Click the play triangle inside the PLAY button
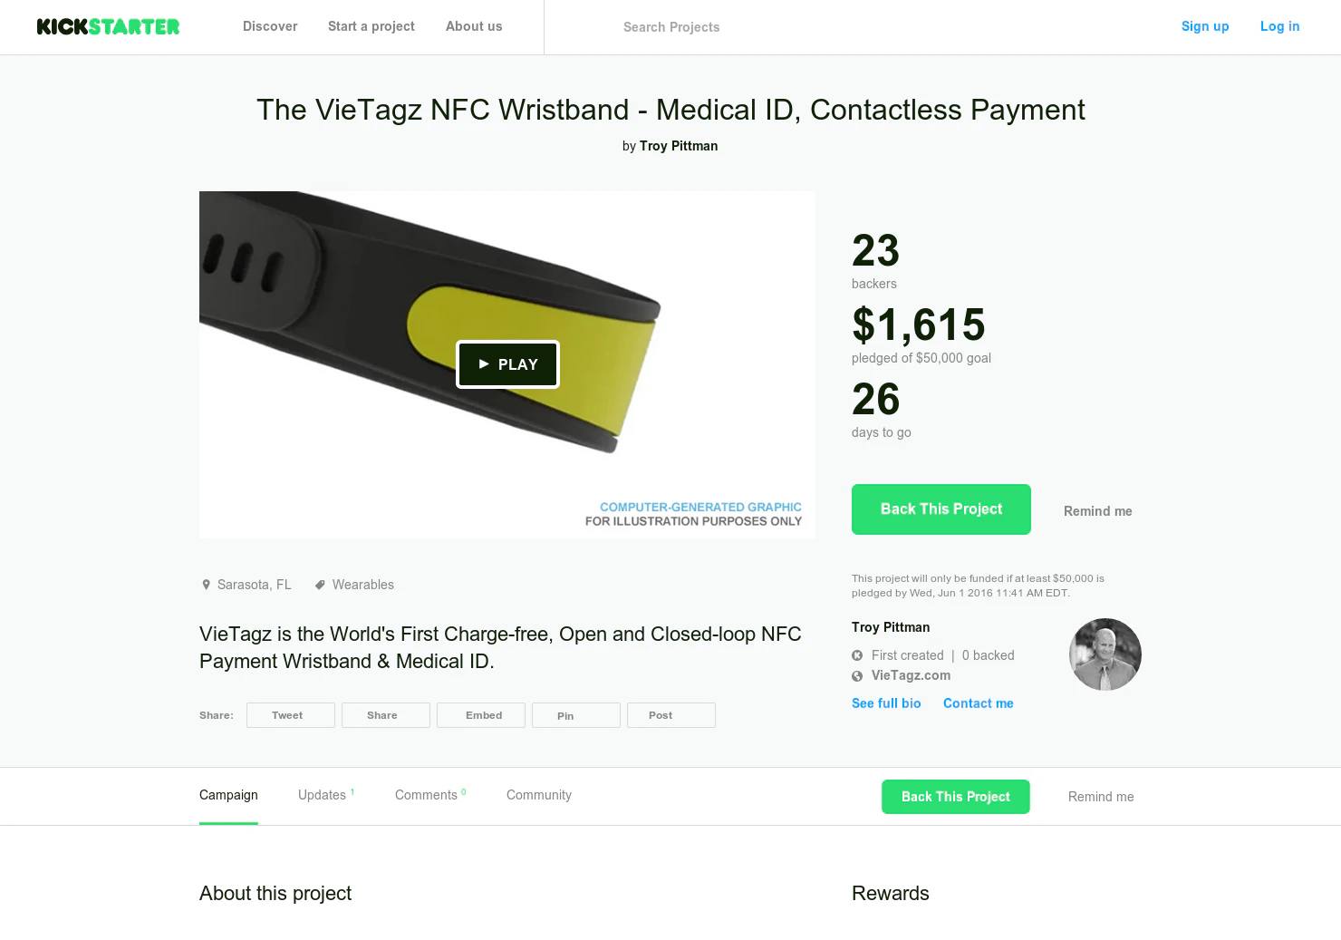This screenshot has height=940, width=1341. click(x=484, y=363)
